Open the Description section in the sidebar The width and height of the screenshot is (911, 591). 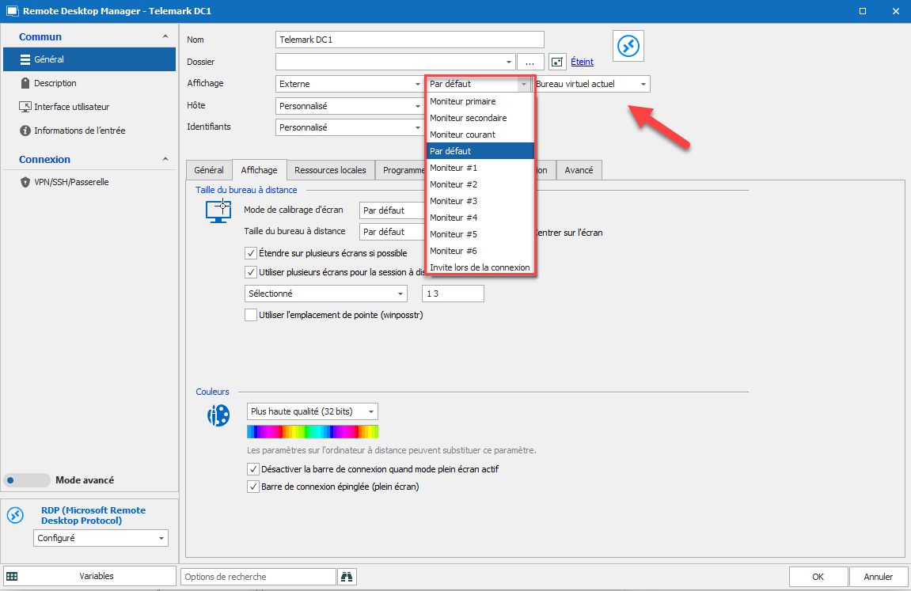[x=55, y=82]
